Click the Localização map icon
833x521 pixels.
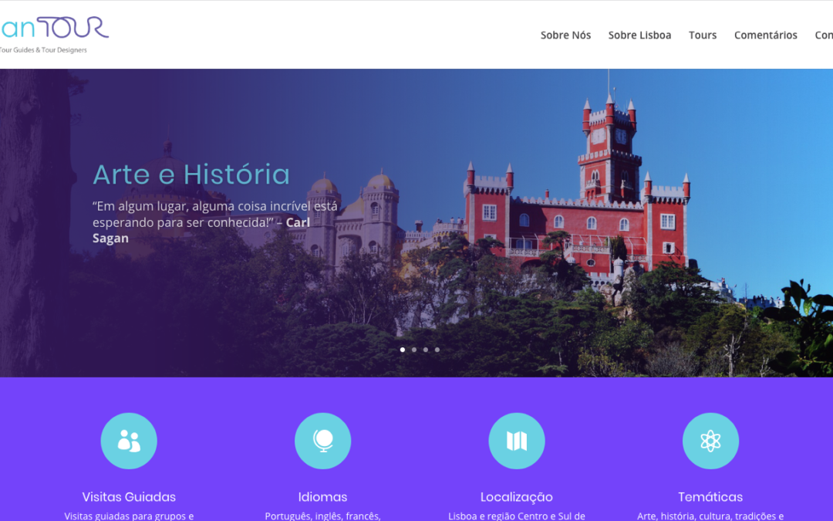(x=516, y=441)
